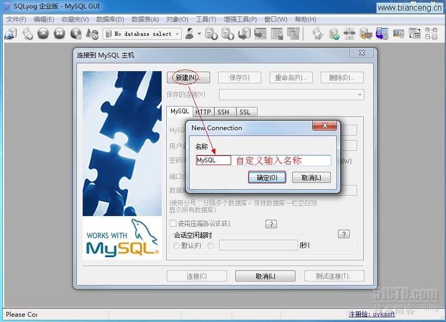The height and width of the screenshot is (322, 446).
Task: Click the schema synchronization arrows icon
Action: tap(349, 34)
